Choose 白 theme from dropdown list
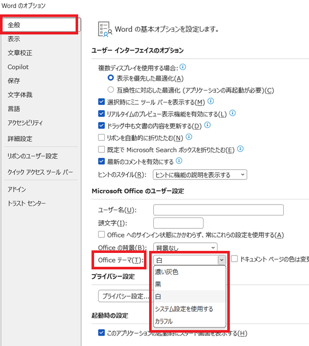Screen dimensions: 309x346 [190, 296]
